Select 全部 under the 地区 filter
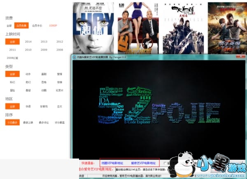247x179 pixels. (12, 106)
